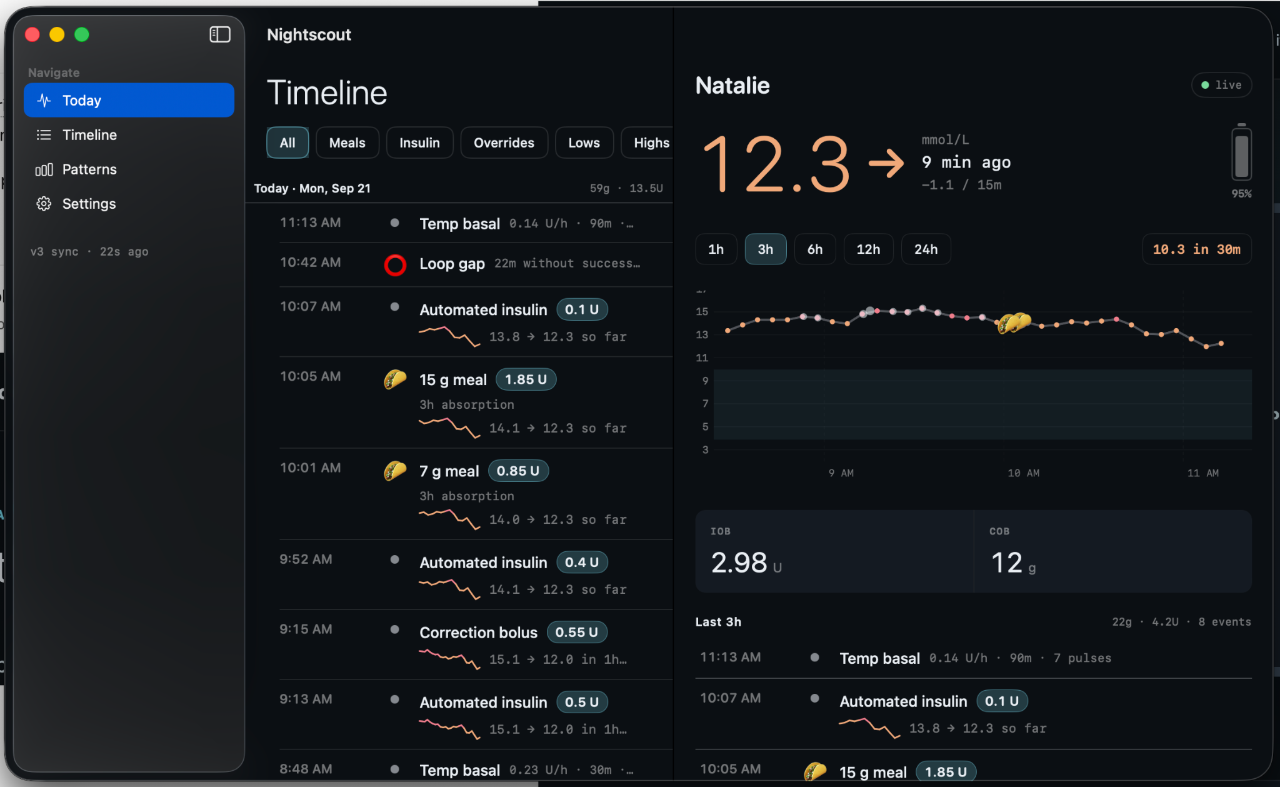This screenshot has width=1280, height=787.
Task: Switch chart range to 6h
Action: (815, 249)
